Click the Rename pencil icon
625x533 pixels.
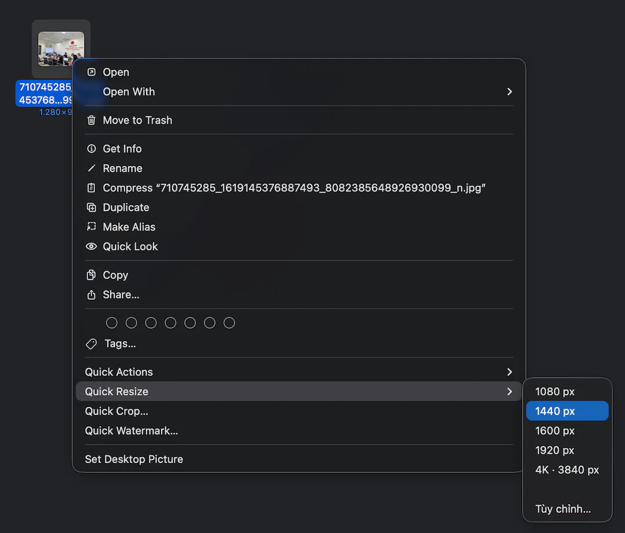click(91, 168)
